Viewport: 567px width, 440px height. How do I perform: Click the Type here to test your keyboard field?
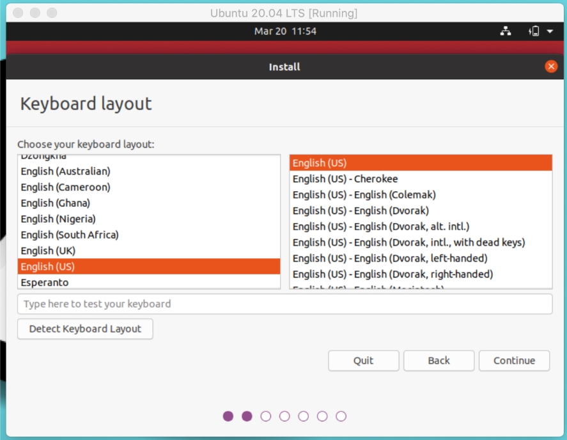pos(285,304)
